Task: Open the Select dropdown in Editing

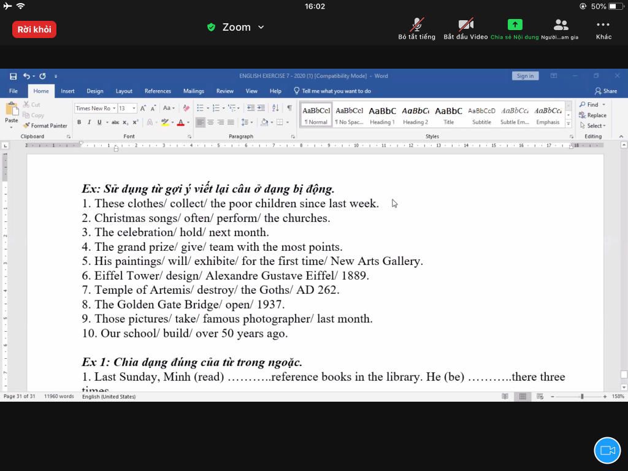Action: (x=592, y=125)
